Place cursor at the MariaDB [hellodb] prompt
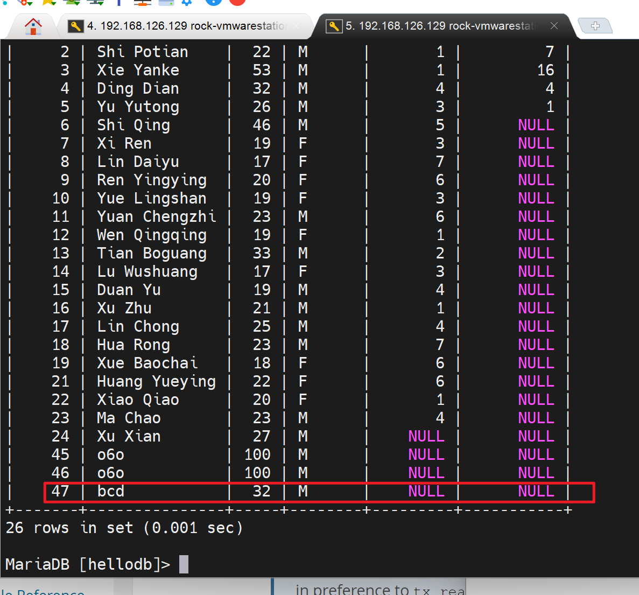This screenshot has width=639, height=595. (x=184, y=564)
